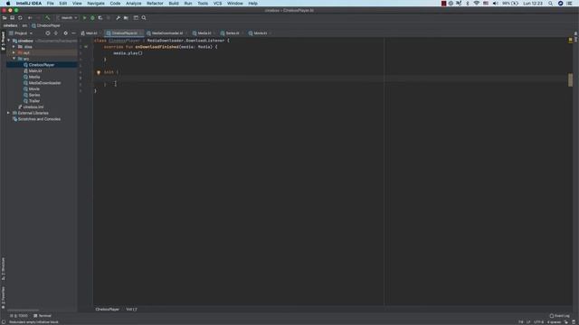Click the Synchronize toolbar icon
Screen dimensions: 579x325
(x=20, y=18)
